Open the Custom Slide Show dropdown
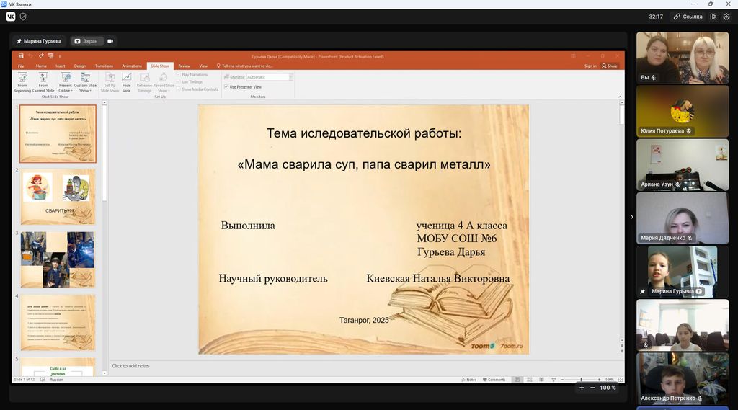This screenshot has width=738, height=410. 85,90
